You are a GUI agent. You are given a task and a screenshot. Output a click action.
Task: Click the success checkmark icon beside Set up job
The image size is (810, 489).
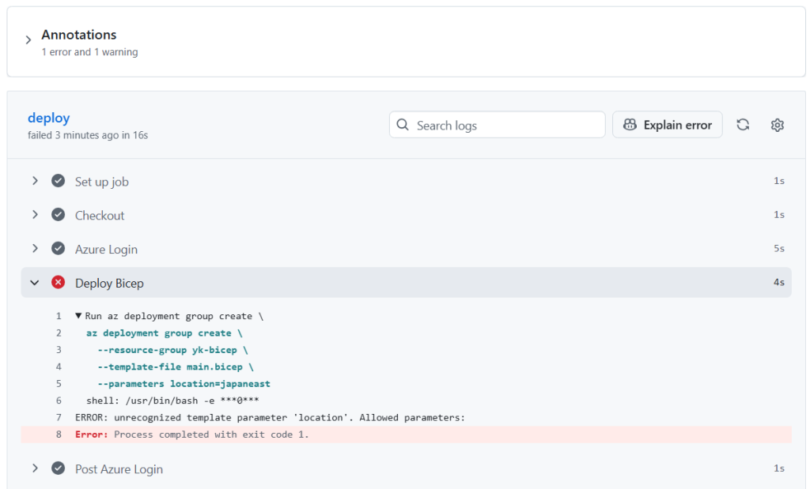click(58, 182)
